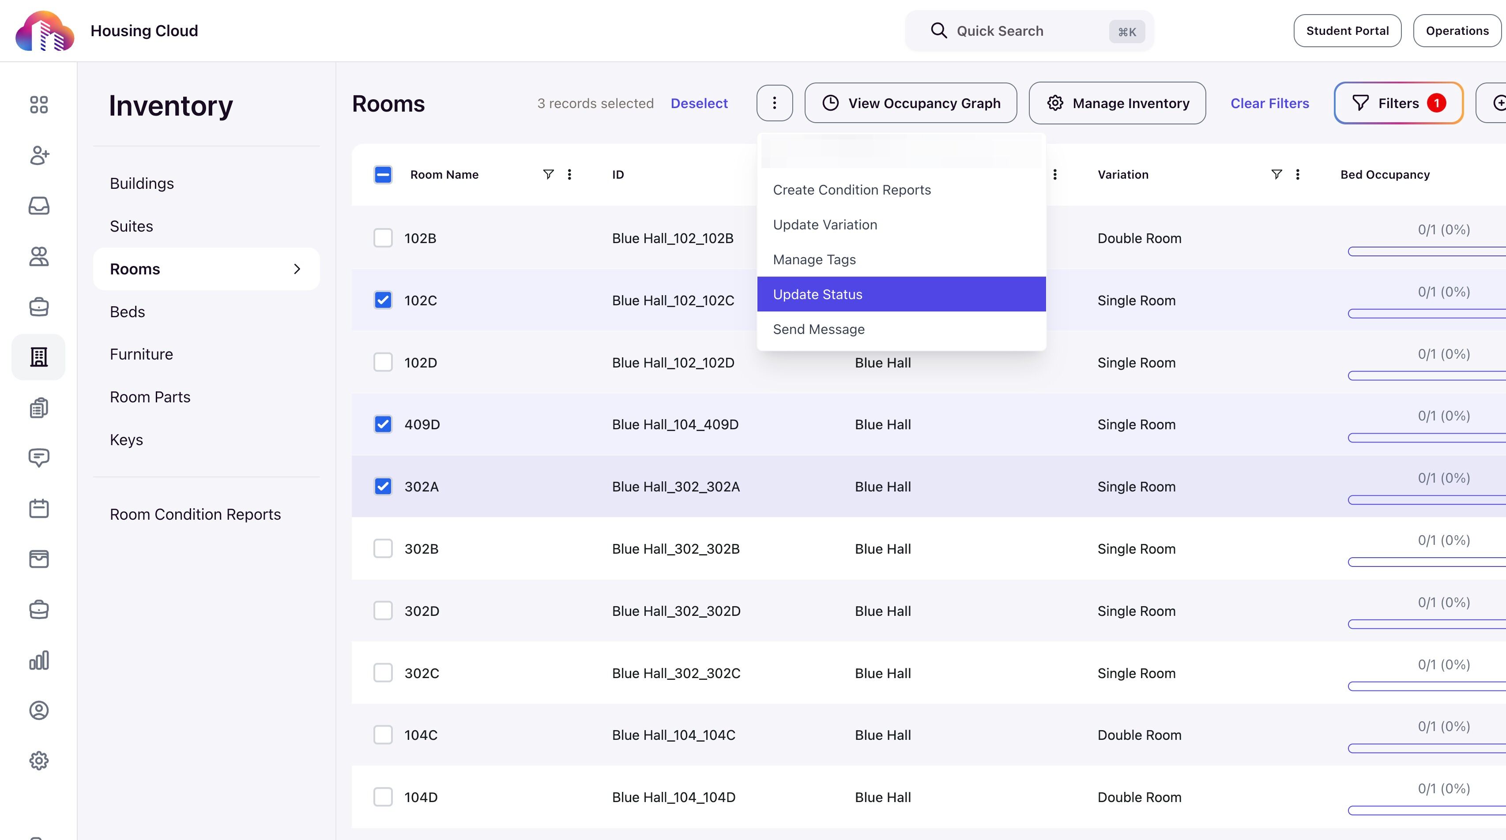
Task: Click the add-person icon in sidebar
Action: [x=38, y=155]
